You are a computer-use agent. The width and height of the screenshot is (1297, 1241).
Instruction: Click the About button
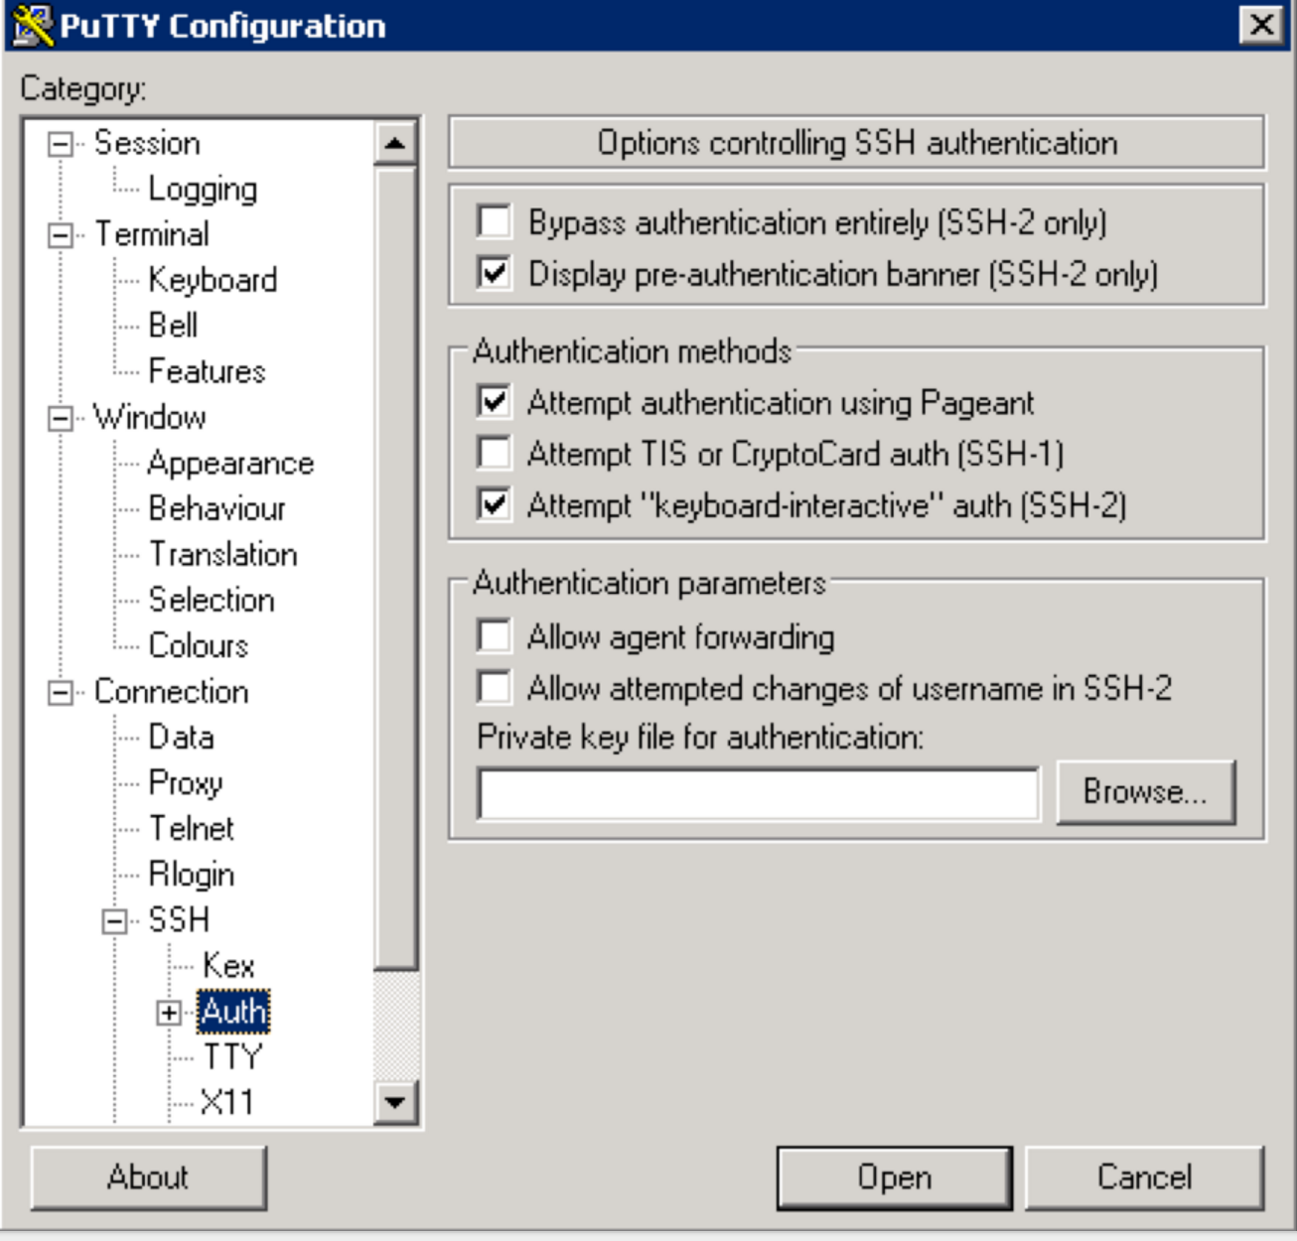click(149, 1177)
